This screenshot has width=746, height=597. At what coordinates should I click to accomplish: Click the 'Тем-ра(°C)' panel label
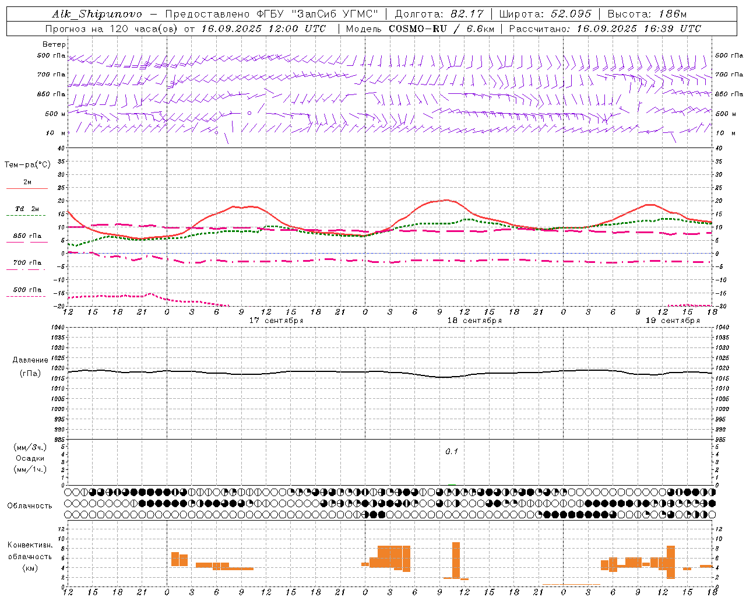pyautogui.click(x=27, y=165)
